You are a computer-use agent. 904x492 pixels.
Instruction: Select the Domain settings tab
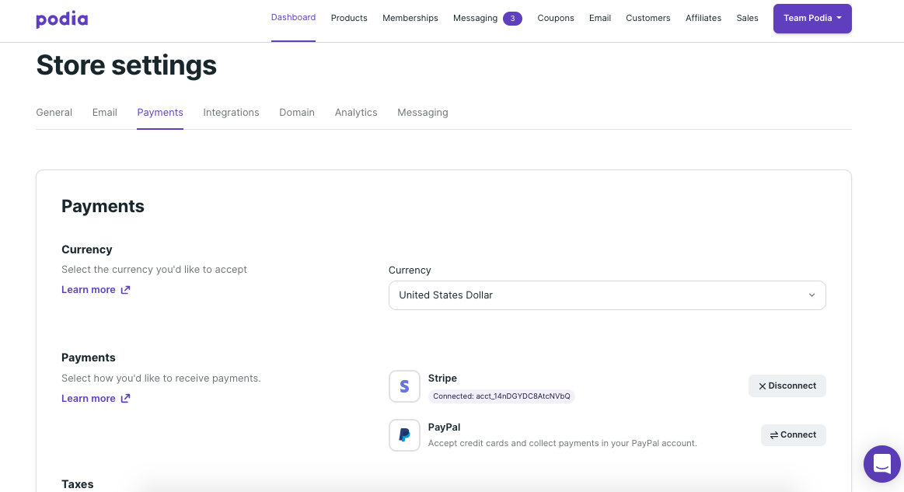[297, 112]
